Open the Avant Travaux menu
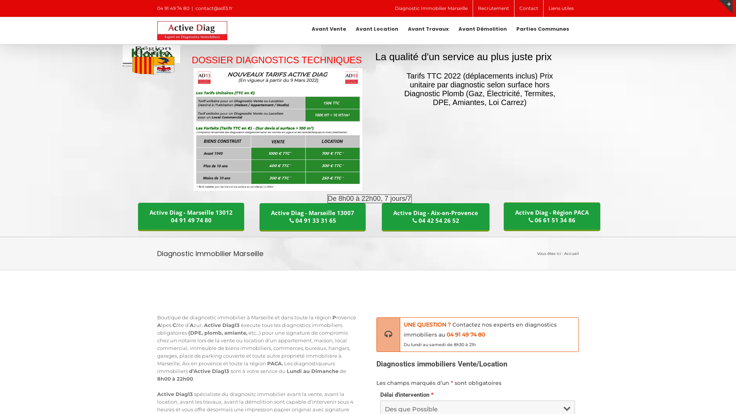The width and height of the screenshot is (736, 414). click(428, 29)
